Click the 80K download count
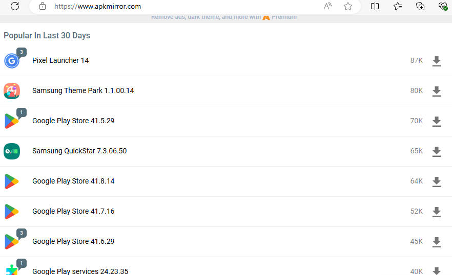 pyautogui.click(x=417, y=91)
